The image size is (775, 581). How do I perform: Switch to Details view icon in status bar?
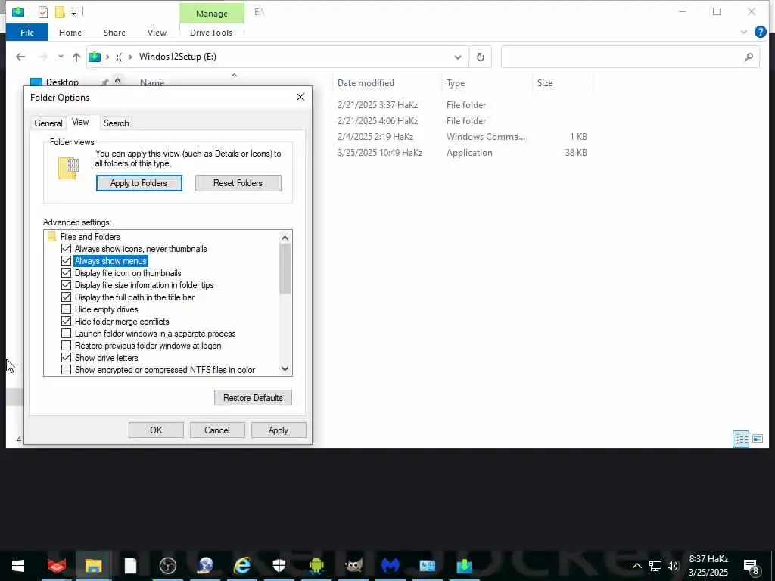(x=741, y=439)
